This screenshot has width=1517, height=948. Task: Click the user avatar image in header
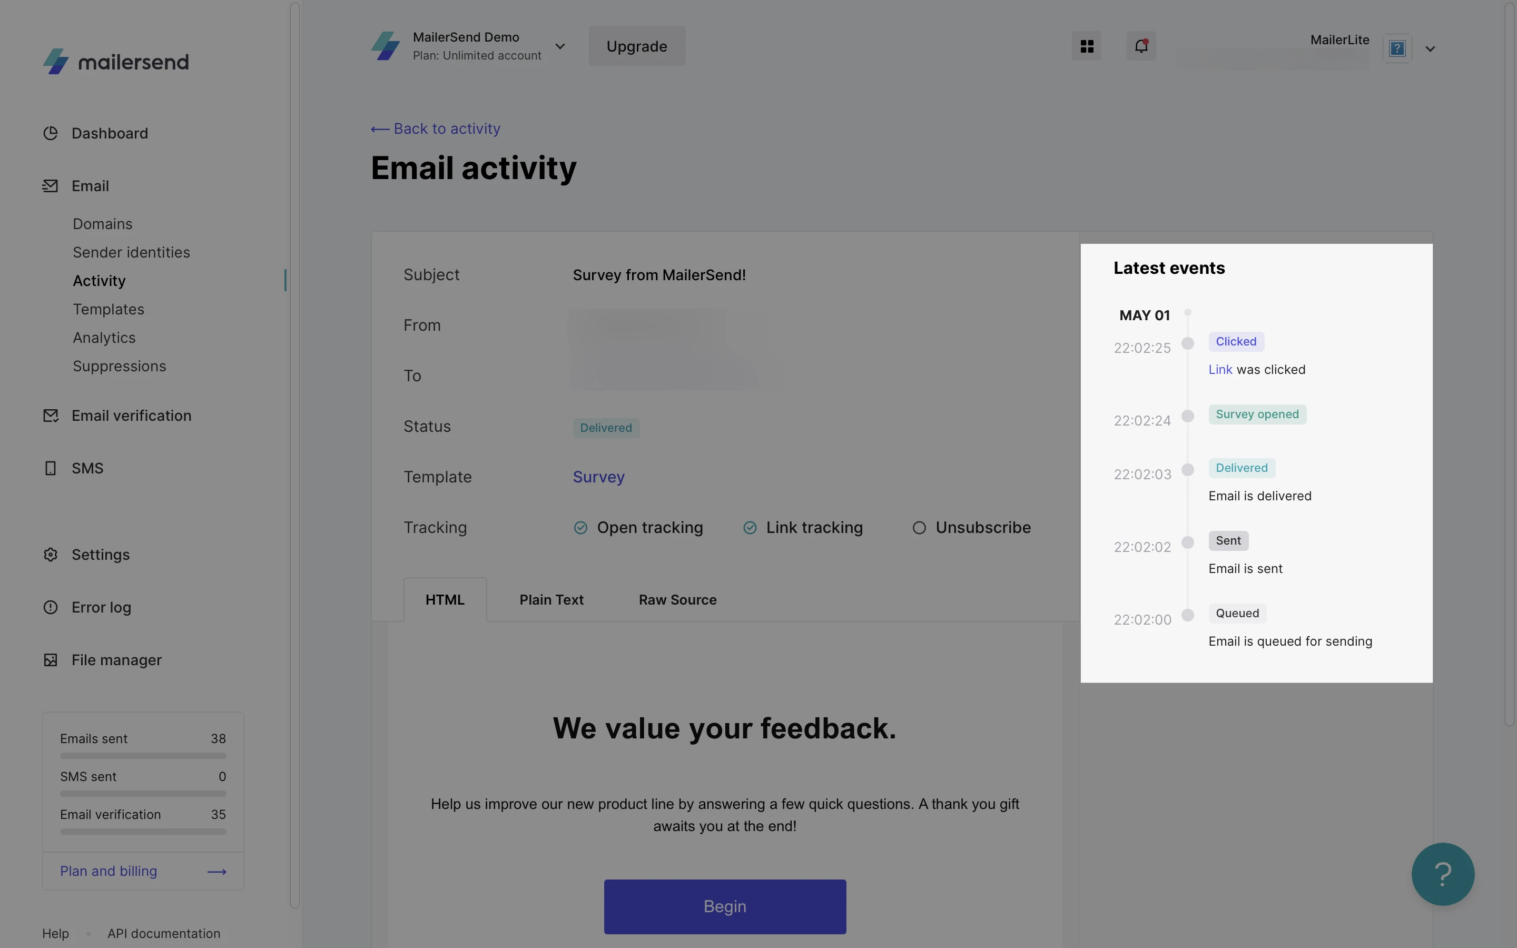1397,48
